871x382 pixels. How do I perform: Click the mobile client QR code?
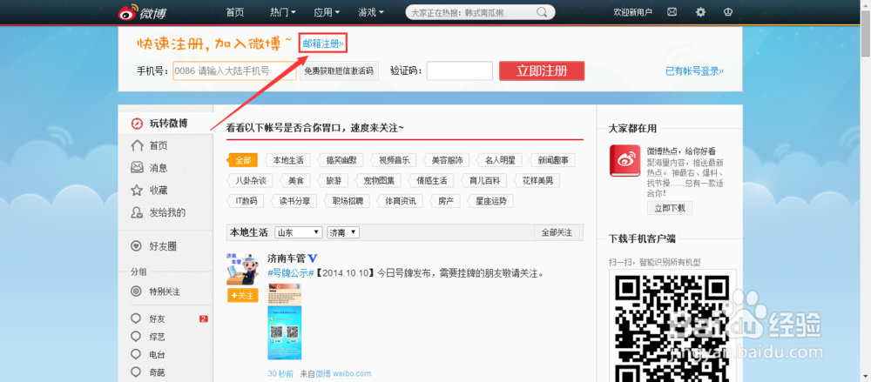tap(672, 327)
